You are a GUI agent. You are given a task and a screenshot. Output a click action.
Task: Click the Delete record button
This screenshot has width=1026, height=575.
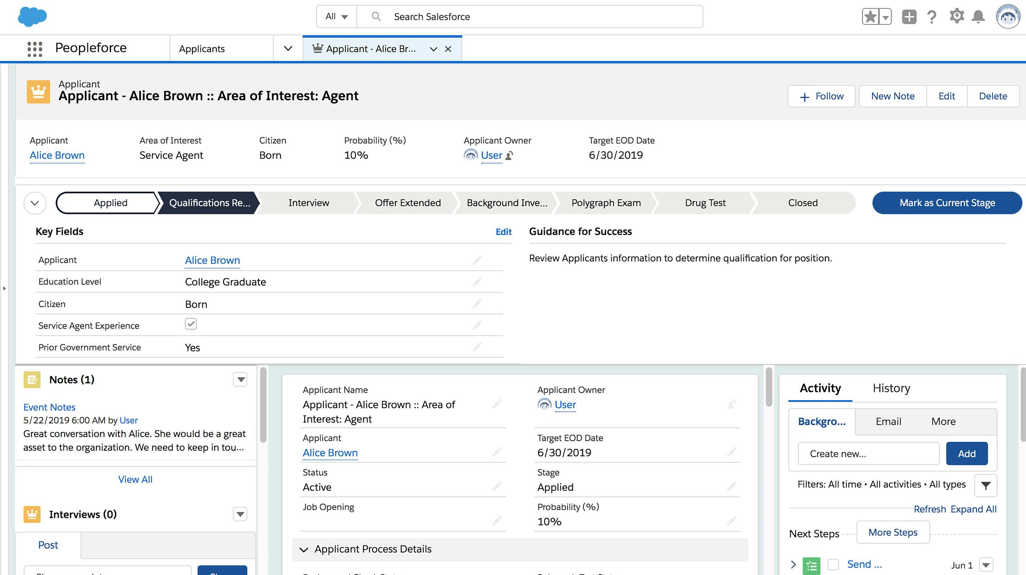click(993, 96)
